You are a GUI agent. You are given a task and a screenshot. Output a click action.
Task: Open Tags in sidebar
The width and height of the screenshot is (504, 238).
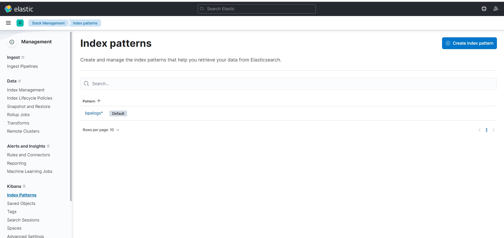pos(12,211)
